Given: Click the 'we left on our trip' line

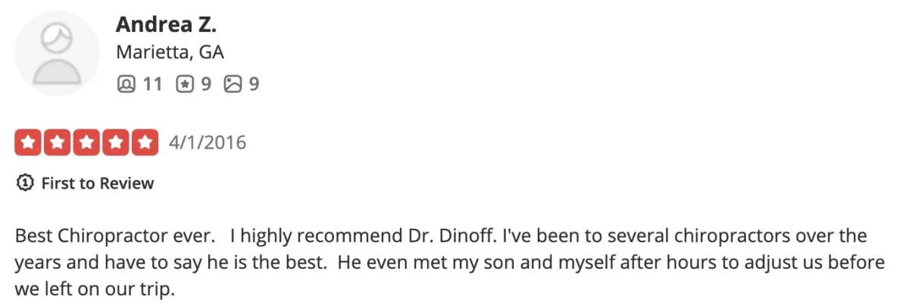Looking at the screenshot, I should coord(95,289).
